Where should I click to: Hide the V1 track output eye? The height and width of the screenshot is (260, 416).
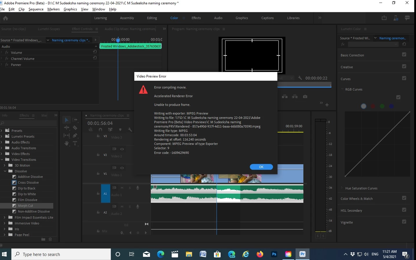[x=122, y=168]
